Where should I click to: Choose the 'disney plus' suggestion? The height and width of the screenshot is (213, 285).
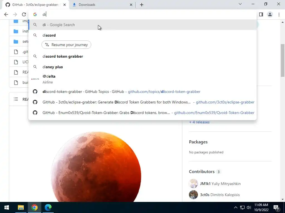142,67
